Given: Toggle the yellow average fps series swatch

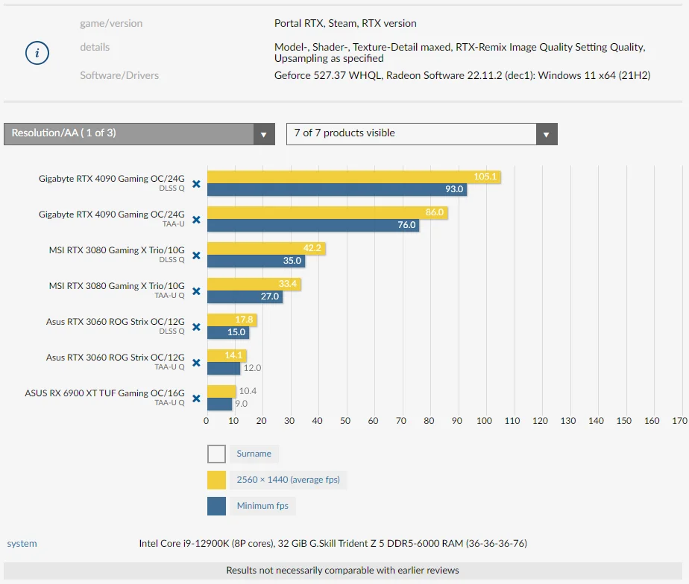Looking at the screenshot, I should [217, 480].
